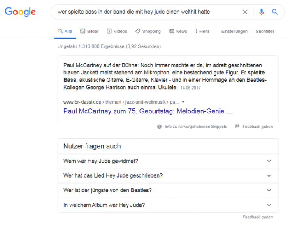Open the Mehr menu

click(x=202, y=31)
